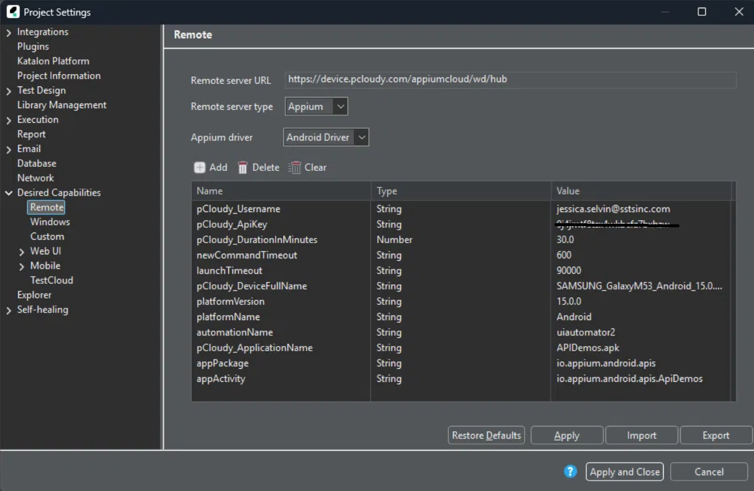
Task: Click the Restore Defaults button
Action: pos(486,435)
